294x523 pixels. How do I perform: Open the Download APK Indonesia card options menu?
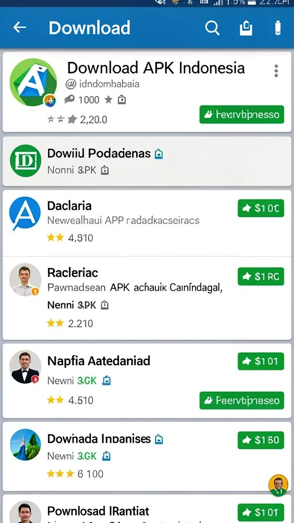[x=276, y=70]
